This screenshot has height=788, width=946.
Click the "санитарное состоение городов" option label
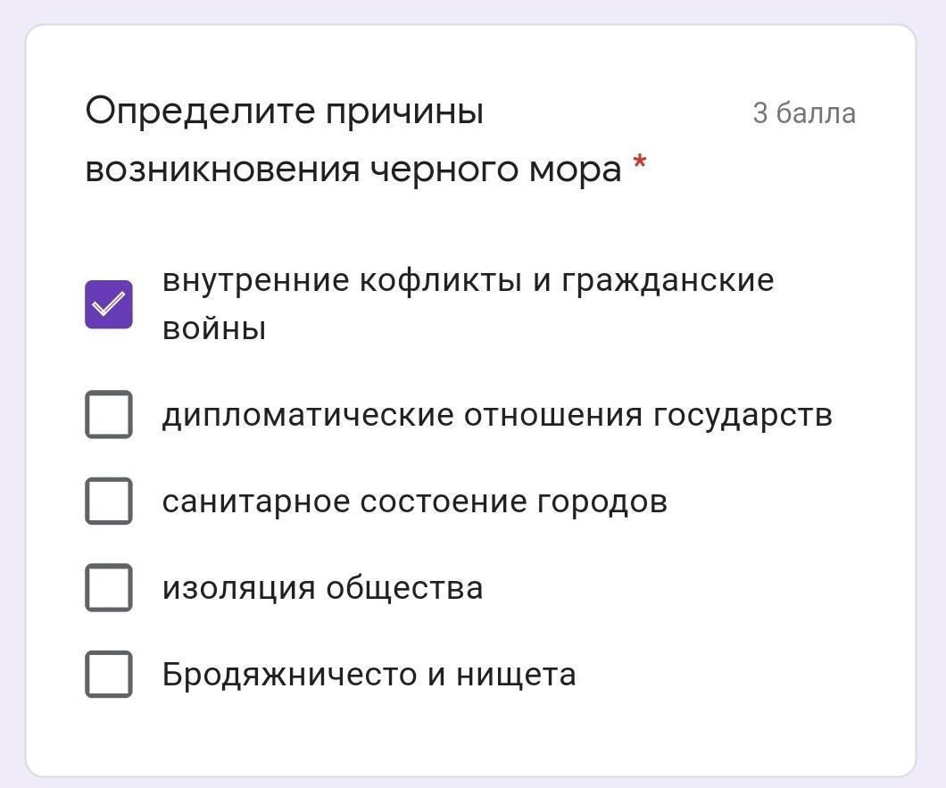[x=414, y=502]
